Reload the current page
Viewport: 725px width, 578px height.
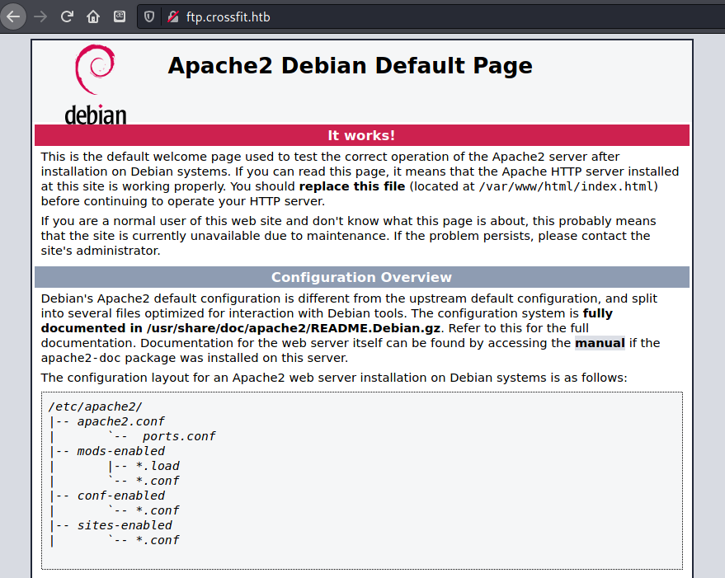[67, 16]
